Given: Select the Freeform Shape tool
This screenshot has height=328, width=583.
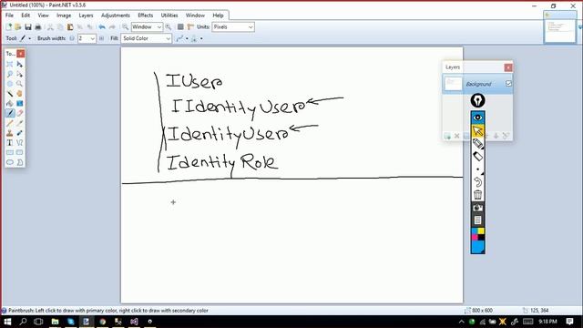Looking at the screenshot, I should coord(19,162).
